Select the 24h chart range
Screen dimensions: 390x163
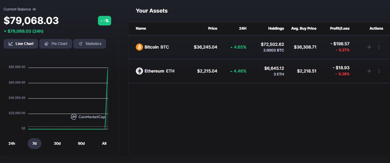(12, 143)
